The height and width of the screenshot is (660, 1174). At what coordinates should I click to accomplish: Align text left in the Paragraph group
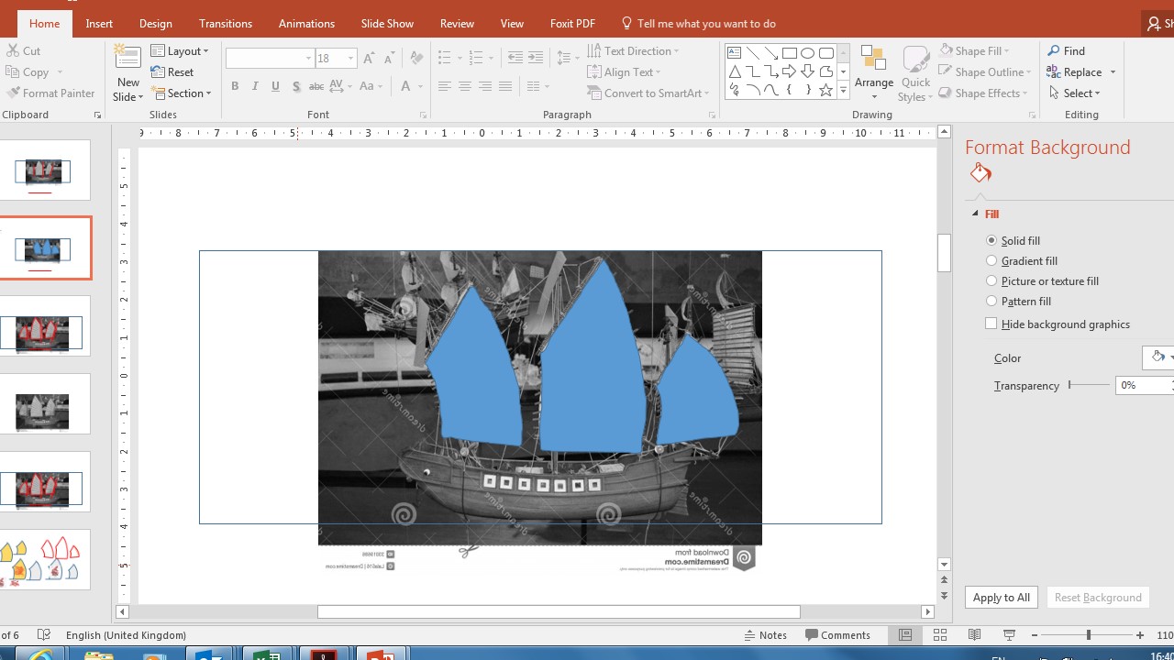[444, 86]
